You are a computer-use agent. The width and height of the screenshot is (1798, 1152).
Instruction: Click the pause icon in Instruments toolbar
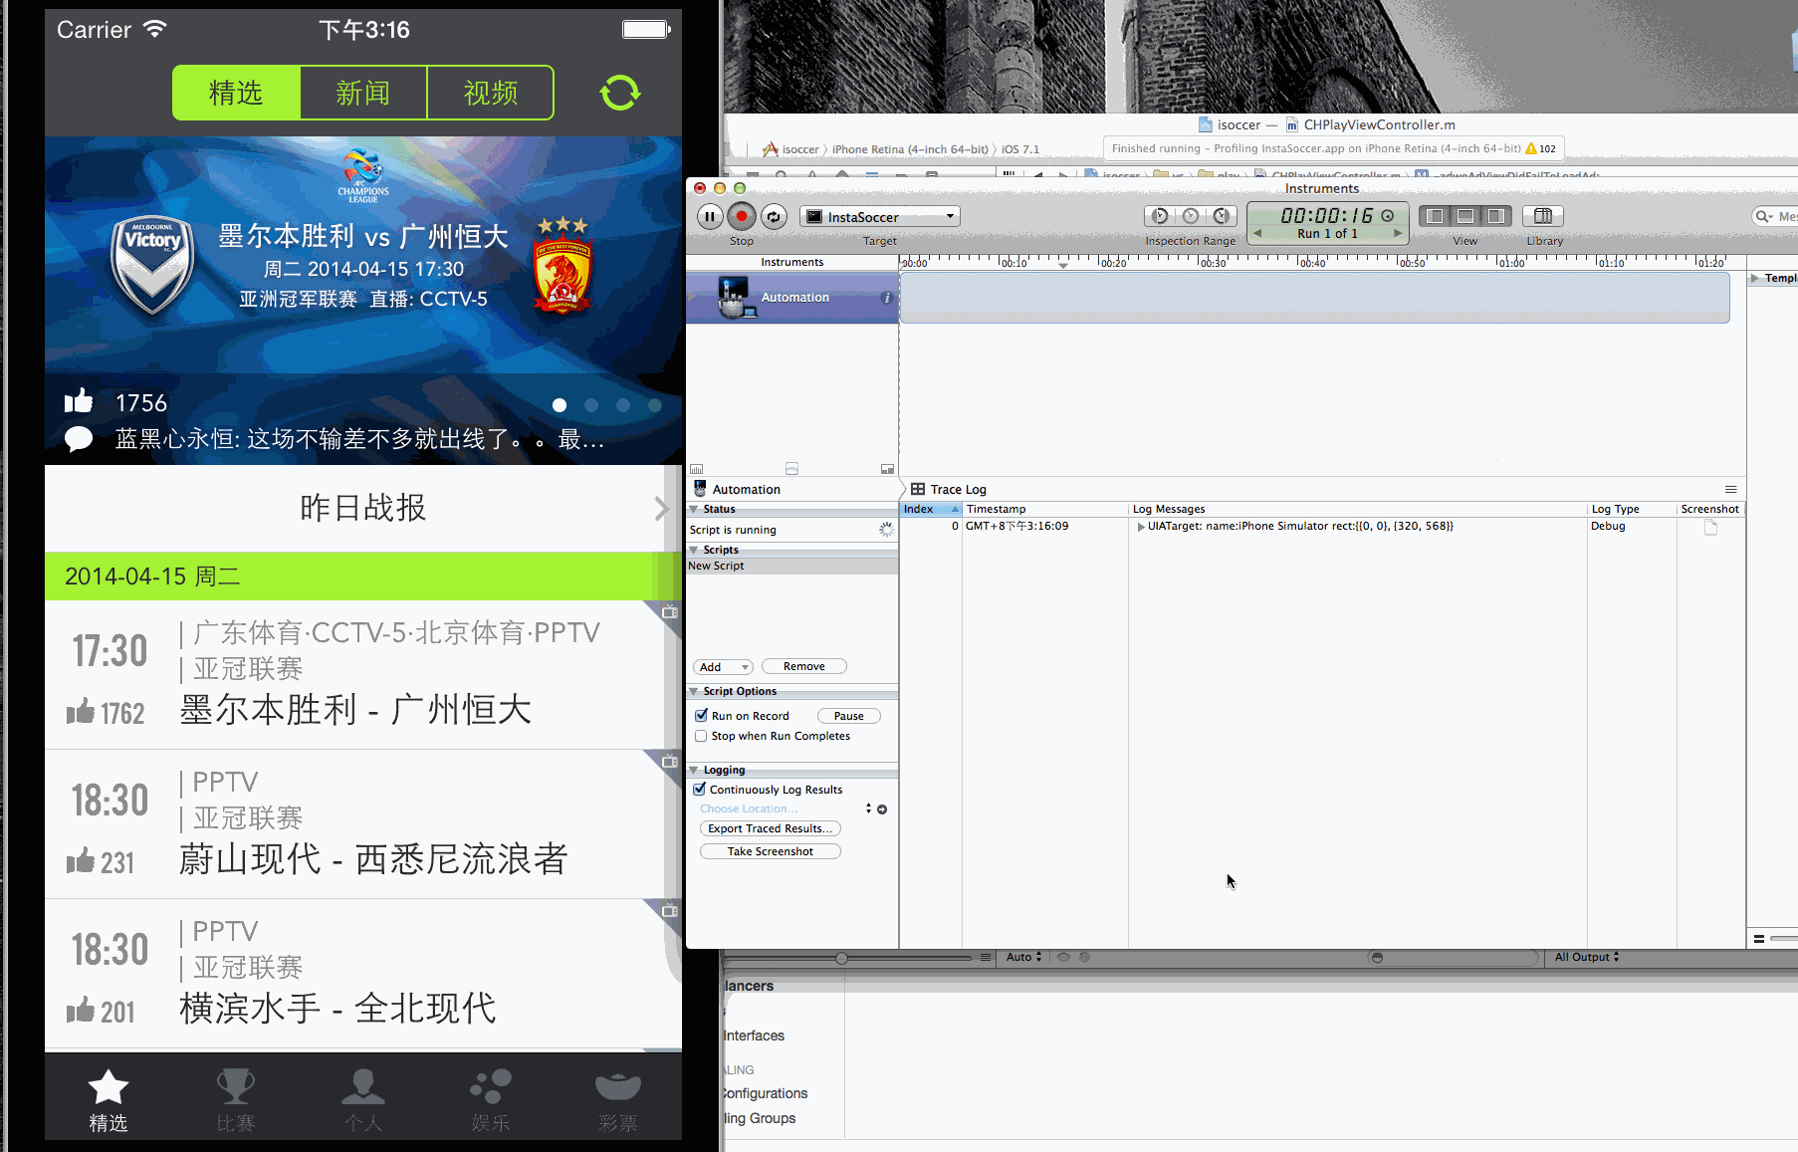point(710,216)
